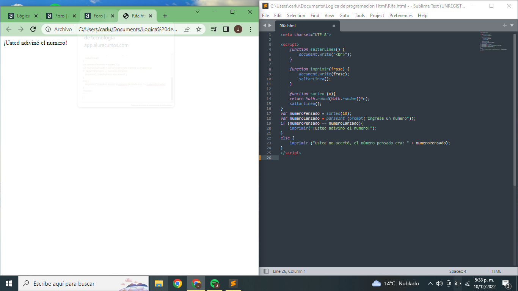Click the Chrome address bar URL
Image resolution: width=518 pixels, height=291 pixels.
click(128, 29)
